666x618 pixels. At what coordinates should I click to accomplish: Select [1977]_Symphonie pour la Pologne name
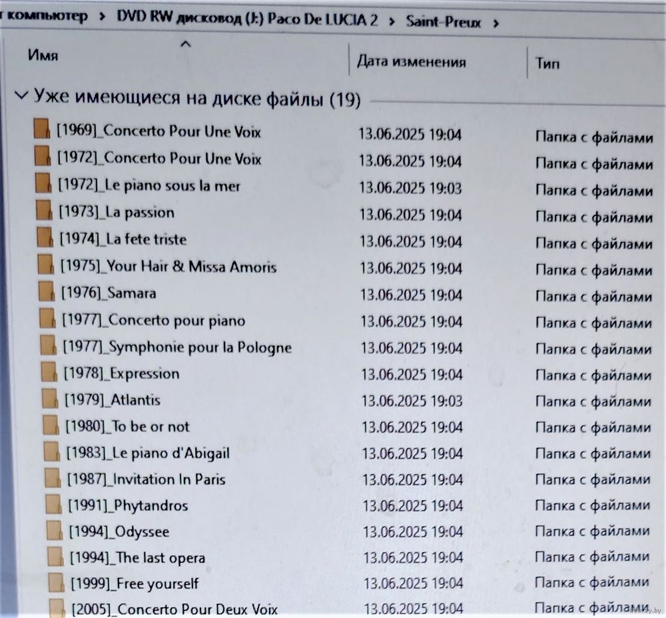pos(178,347)
